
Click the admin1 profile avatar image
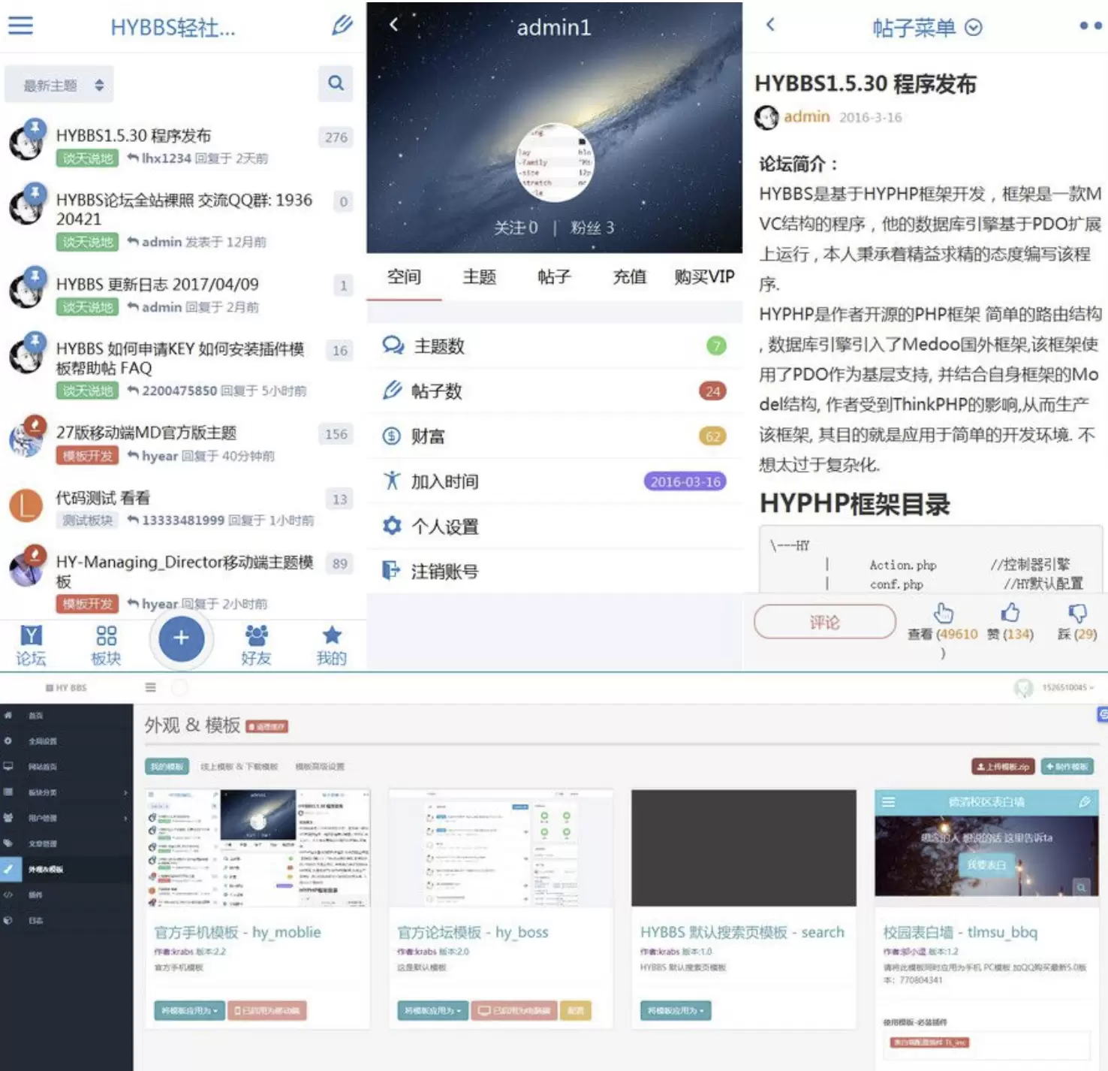[555, 163]
